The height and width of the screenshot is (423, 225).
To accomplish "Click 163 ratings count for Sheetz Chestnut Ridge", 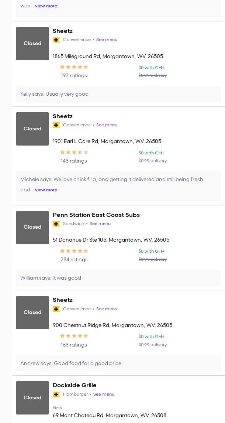I will point(74,345).
